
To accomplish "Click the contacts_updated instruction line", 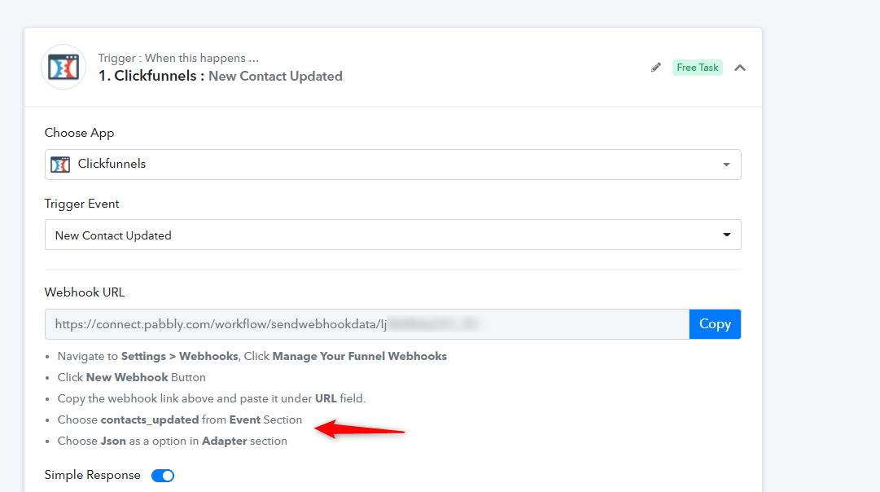I will point(180,420).
